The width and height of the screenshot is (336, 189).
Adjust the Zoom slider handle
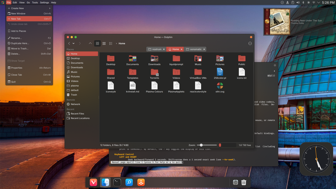tap(201, 145)
